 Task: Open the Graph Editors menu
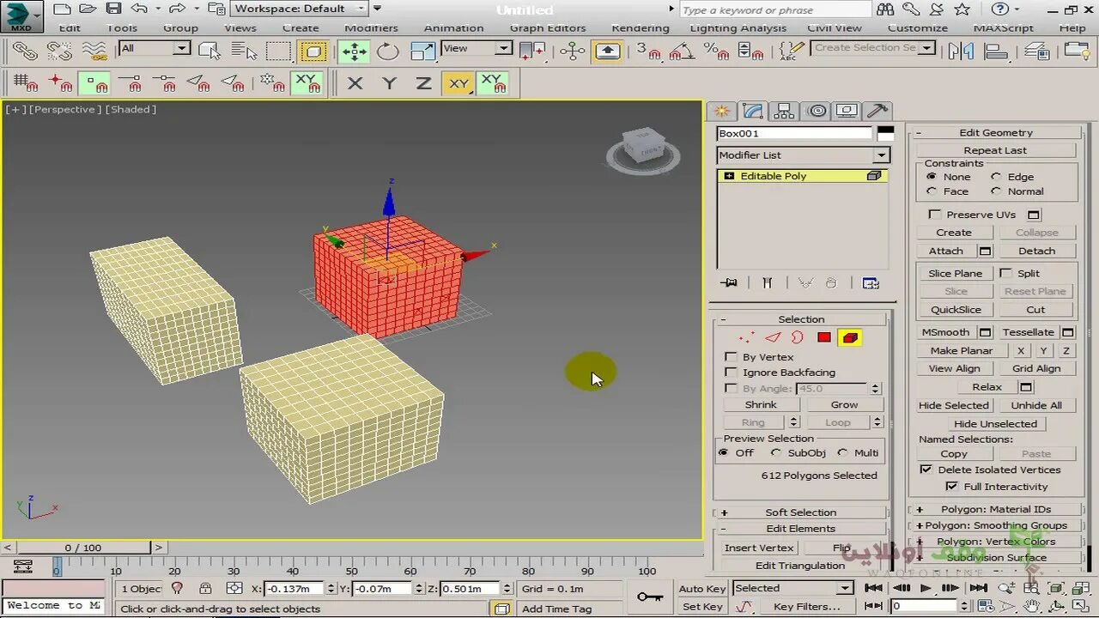[548, 28]
